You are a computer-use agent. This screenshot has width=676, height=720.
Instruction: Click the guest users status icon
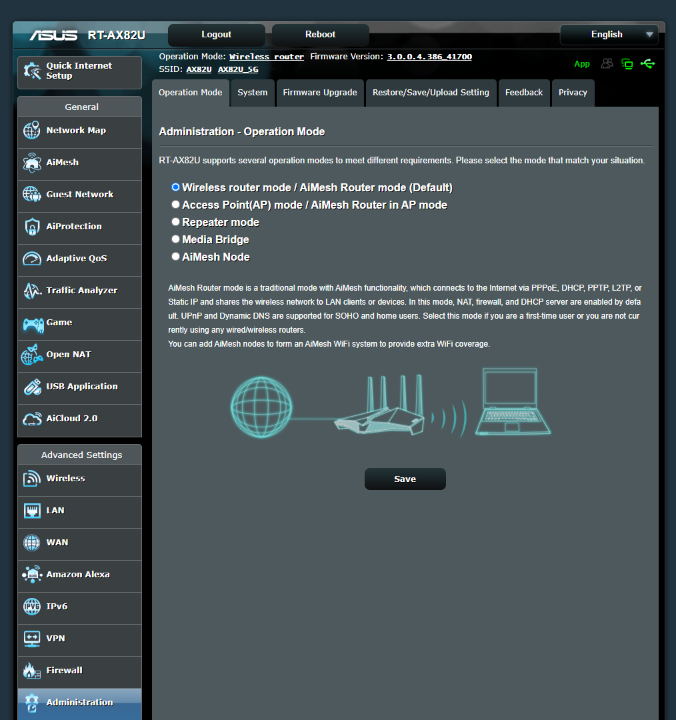pyautogui.click(x=607, y=63)
